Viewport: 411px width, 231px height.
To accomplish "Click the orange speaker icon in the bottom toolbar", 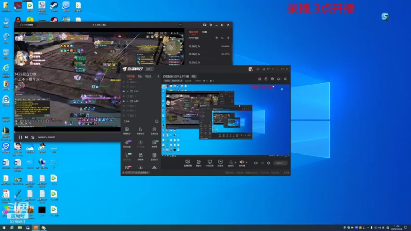I will 241,162.
